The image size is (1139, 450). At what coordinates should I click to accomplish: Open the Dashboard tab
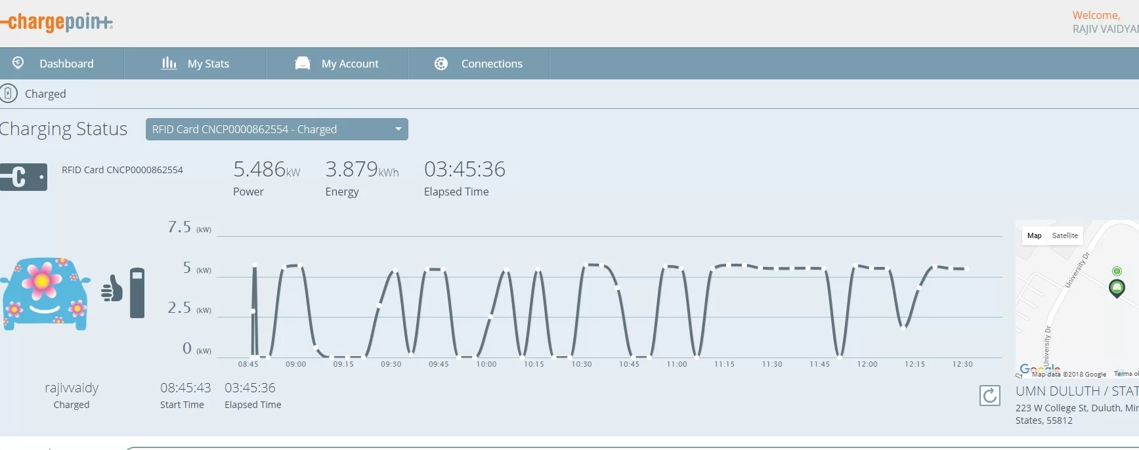[x=66, y=64]
